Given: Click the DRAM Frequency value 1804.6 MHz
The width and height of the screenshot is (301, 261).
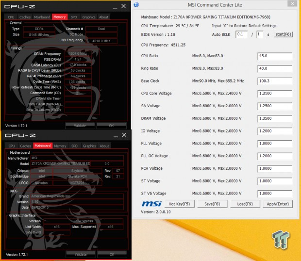Looking at the screenshot, I should coord(78,53).
